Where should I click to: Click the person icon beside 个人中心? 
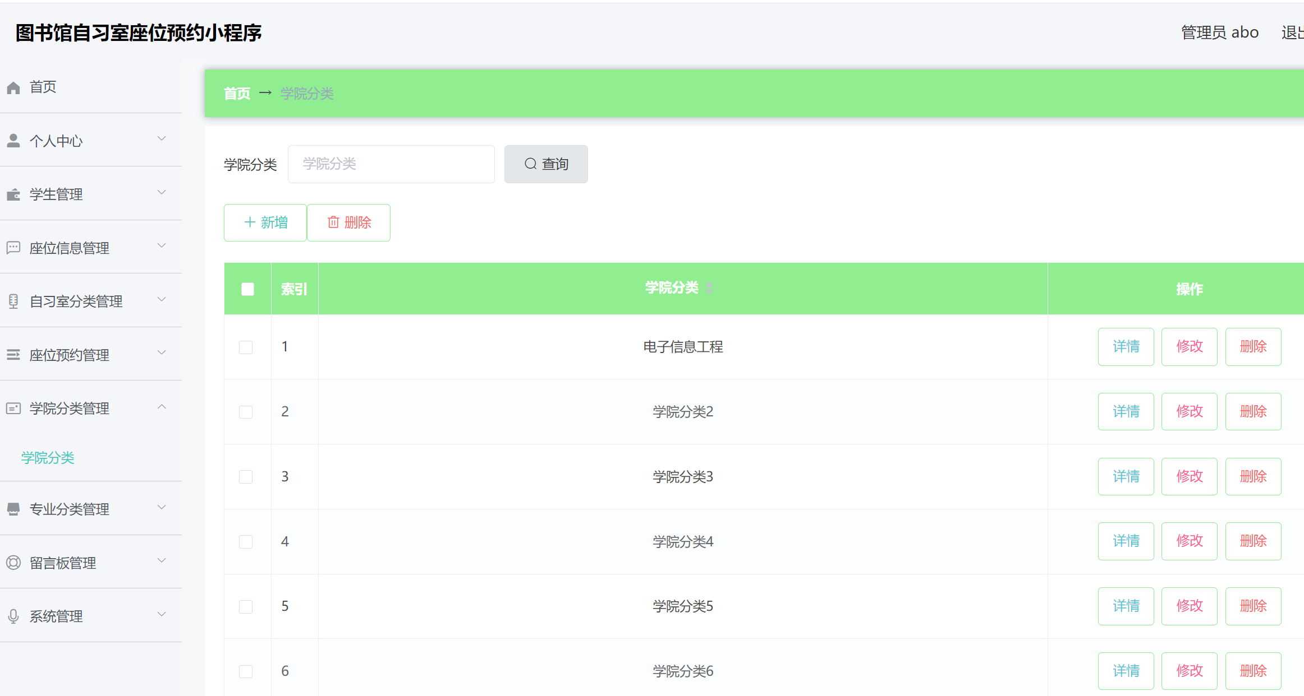[13, 141]
